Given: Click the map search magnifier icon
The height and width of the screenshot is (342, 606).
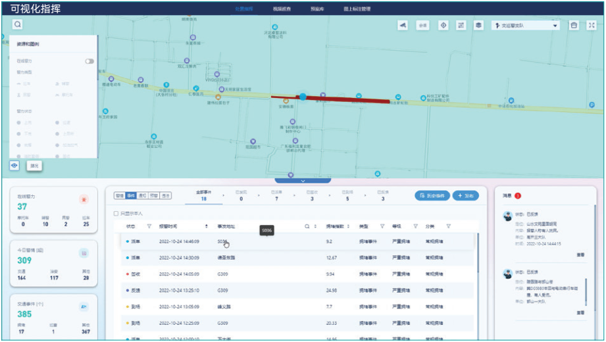Looking at the screenshot, I should click(17, 24).
